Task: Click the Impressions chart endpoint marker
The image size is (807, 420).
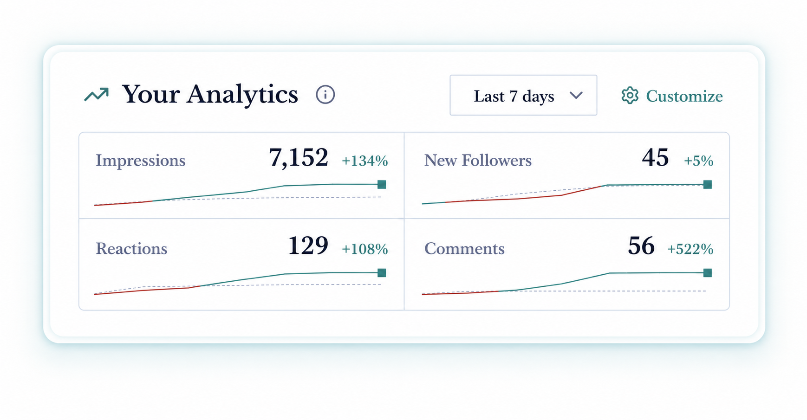Action: [x=382, y=184]
